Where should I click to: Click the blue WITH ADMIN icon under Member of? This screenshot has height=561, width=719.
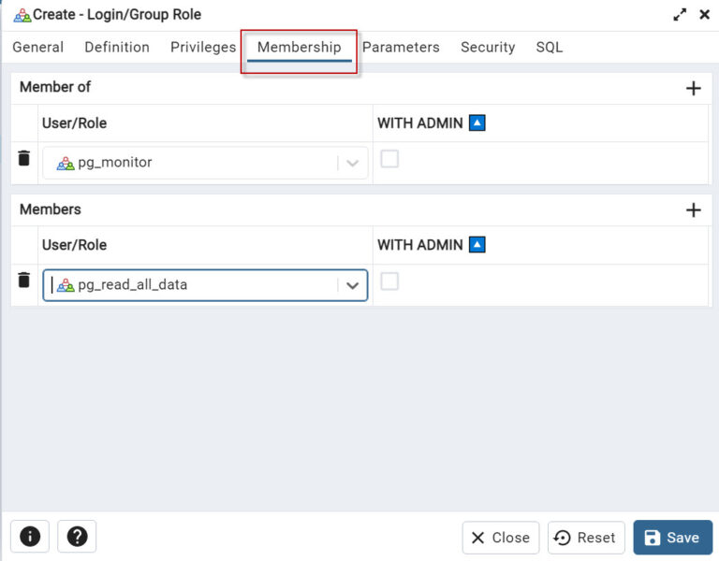477,122
